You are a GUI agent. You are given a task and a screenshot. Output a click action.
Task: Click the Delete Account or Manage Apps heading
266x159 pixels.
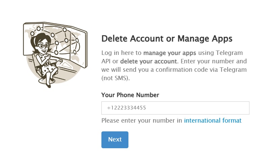coord(167,39)
